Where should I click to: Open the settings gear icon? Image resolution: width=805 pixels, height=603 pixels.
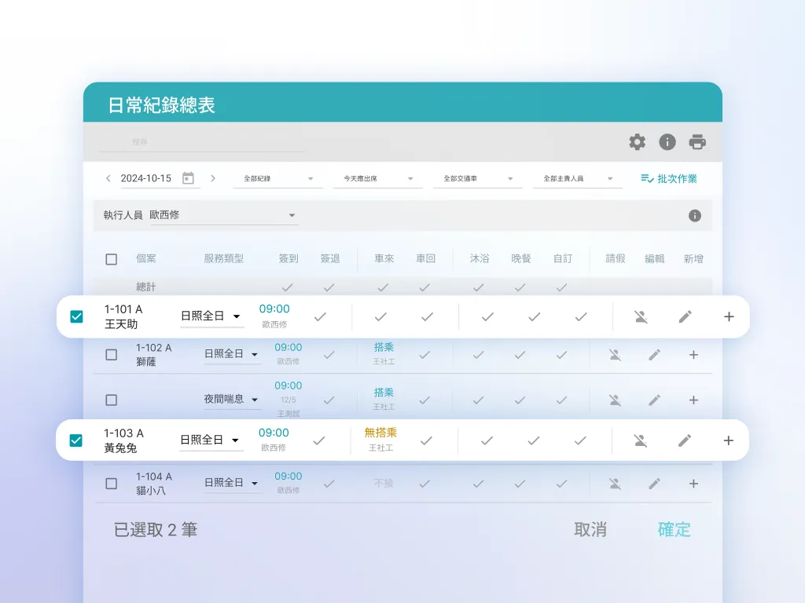637,142
